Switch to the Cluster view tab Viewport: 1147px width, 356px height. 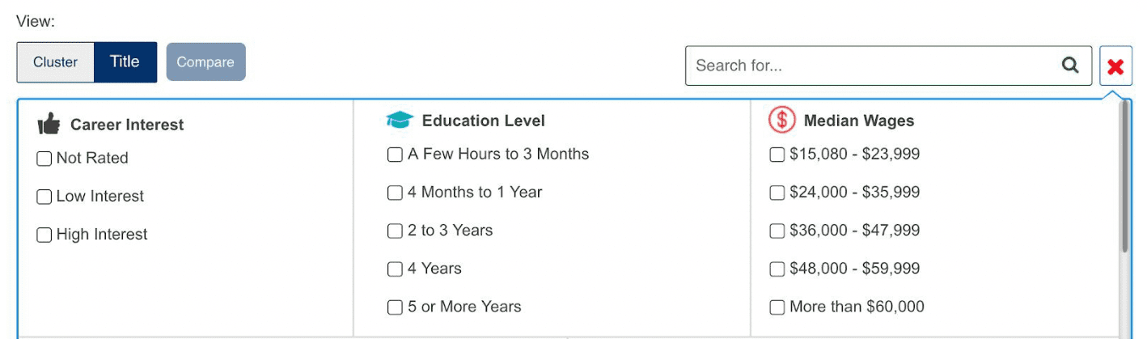[56, 62]
